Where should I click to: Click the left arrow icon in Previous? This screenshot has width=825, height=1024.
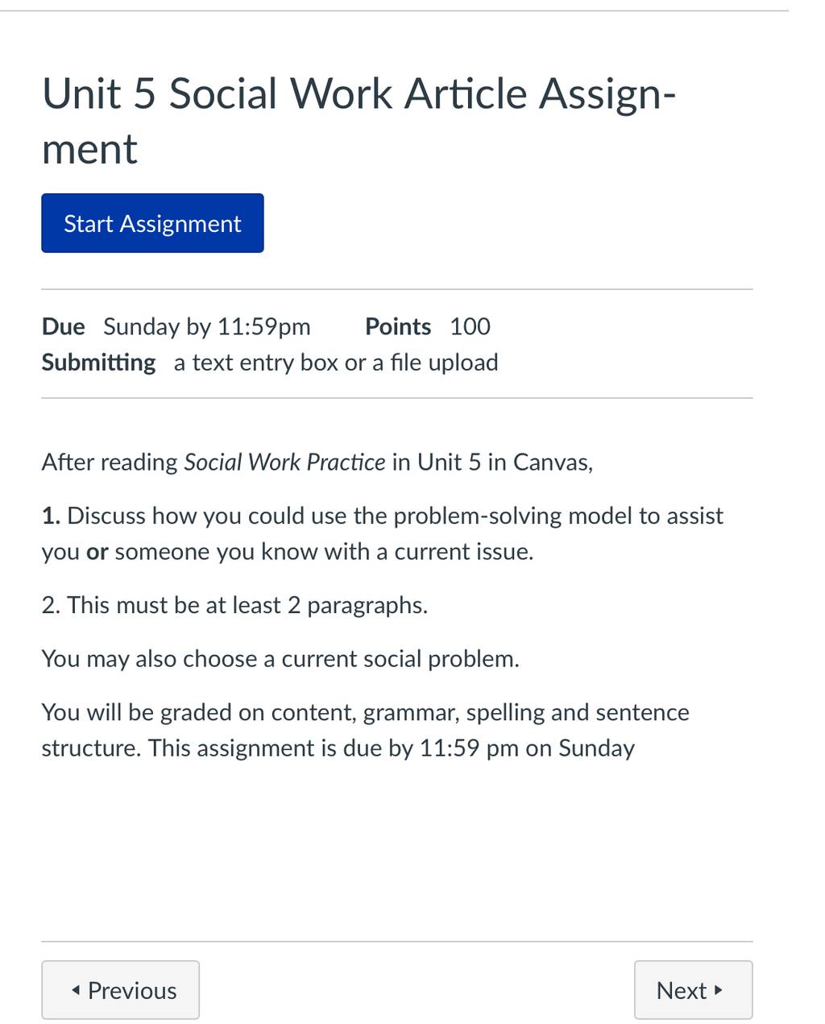pos(76,990)
